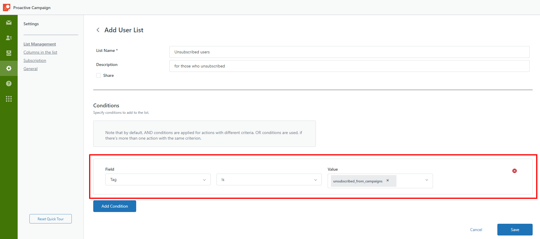
Task: Open the user lists sidebar icon
Action: click(x=9, y=38)
